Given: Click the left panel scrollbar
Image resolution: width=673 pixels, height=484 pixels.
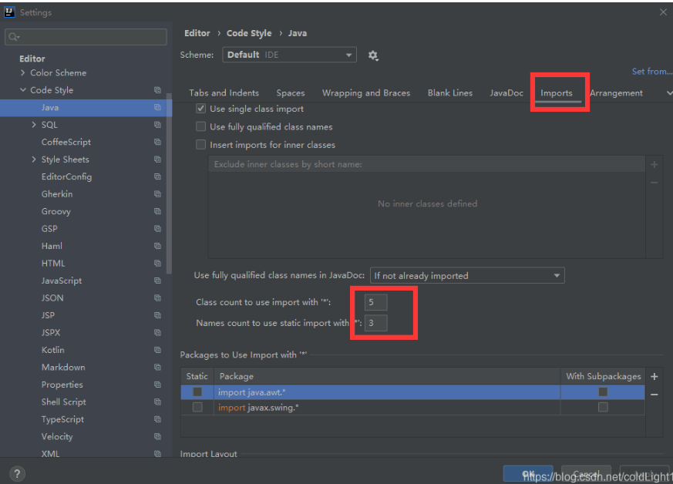Looking at the screenshot, I should (x=169, y=183).
